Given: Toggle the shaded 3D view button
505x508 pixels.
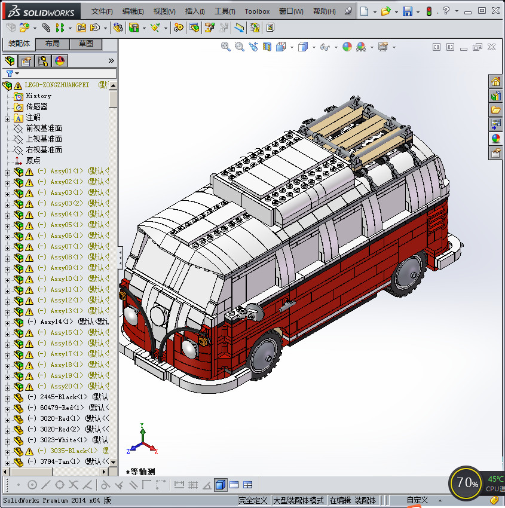Looking at the screenshot, I should point(221,485).
